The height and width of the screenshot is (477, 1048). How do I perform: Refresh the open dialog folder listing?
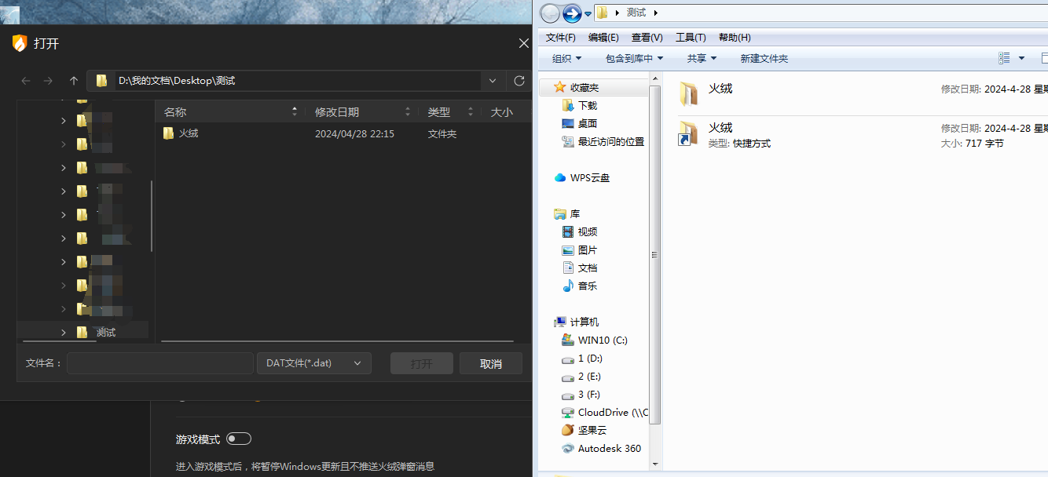coord(519,81)
